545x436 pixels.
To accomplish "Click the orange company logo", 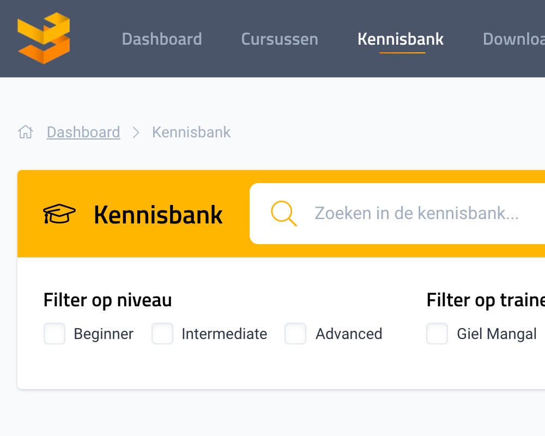I will tap(44, 38).
